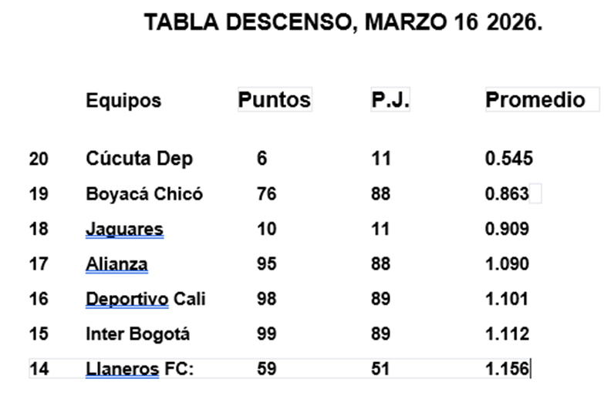
Task: Click the Cúcuta Dep team name
Action: [139, 159]
